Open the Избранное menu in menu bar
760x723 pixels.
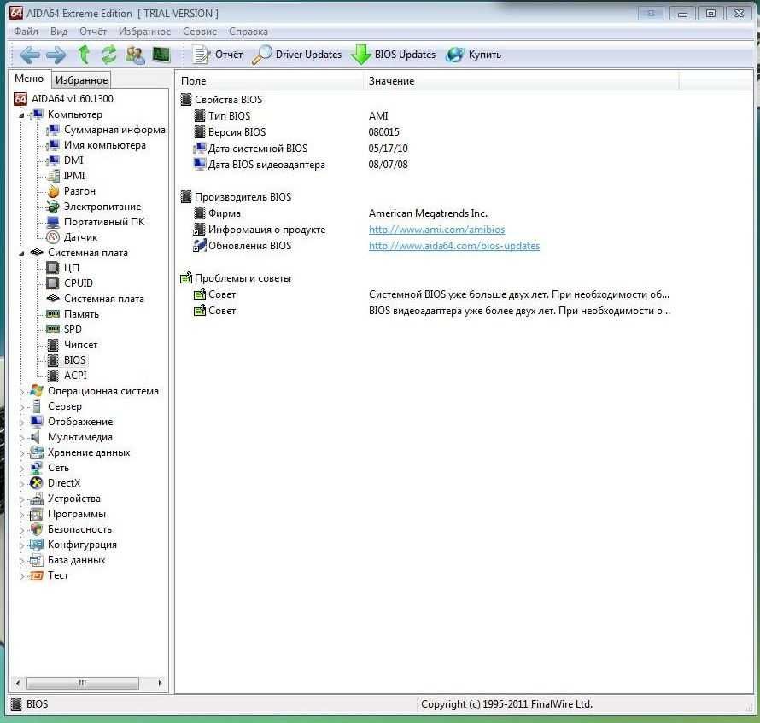tap(144, 32)
